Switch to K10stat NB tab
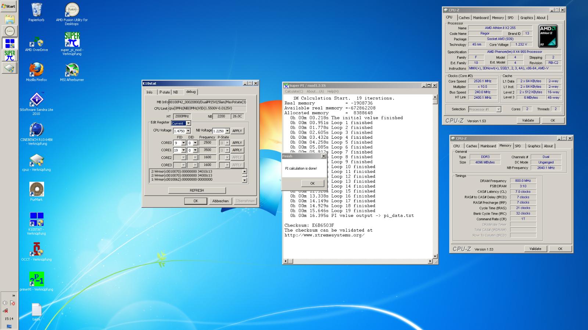588x330 pixels. [176, 92]
